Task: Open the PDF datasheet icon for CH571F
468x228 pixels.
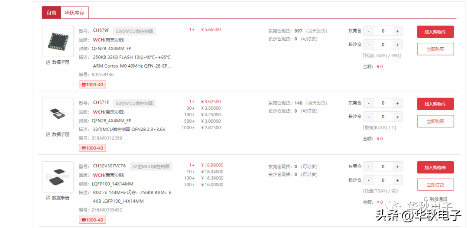Action: pyautogui.click(x=48, y=134)
